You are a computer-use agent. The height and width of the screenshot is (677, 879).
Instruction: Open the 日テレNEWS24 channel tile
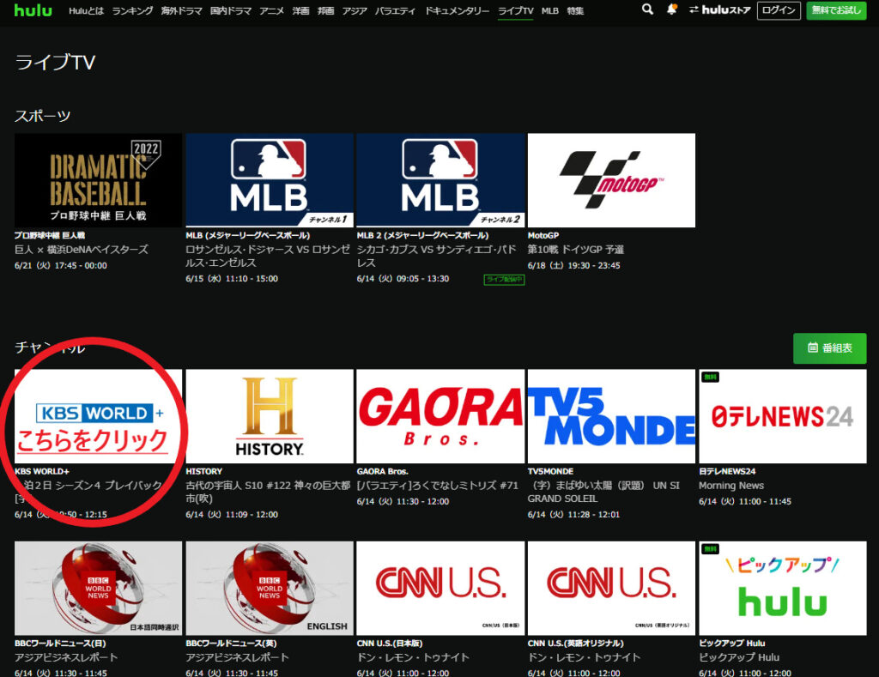(x=782, y=416)
